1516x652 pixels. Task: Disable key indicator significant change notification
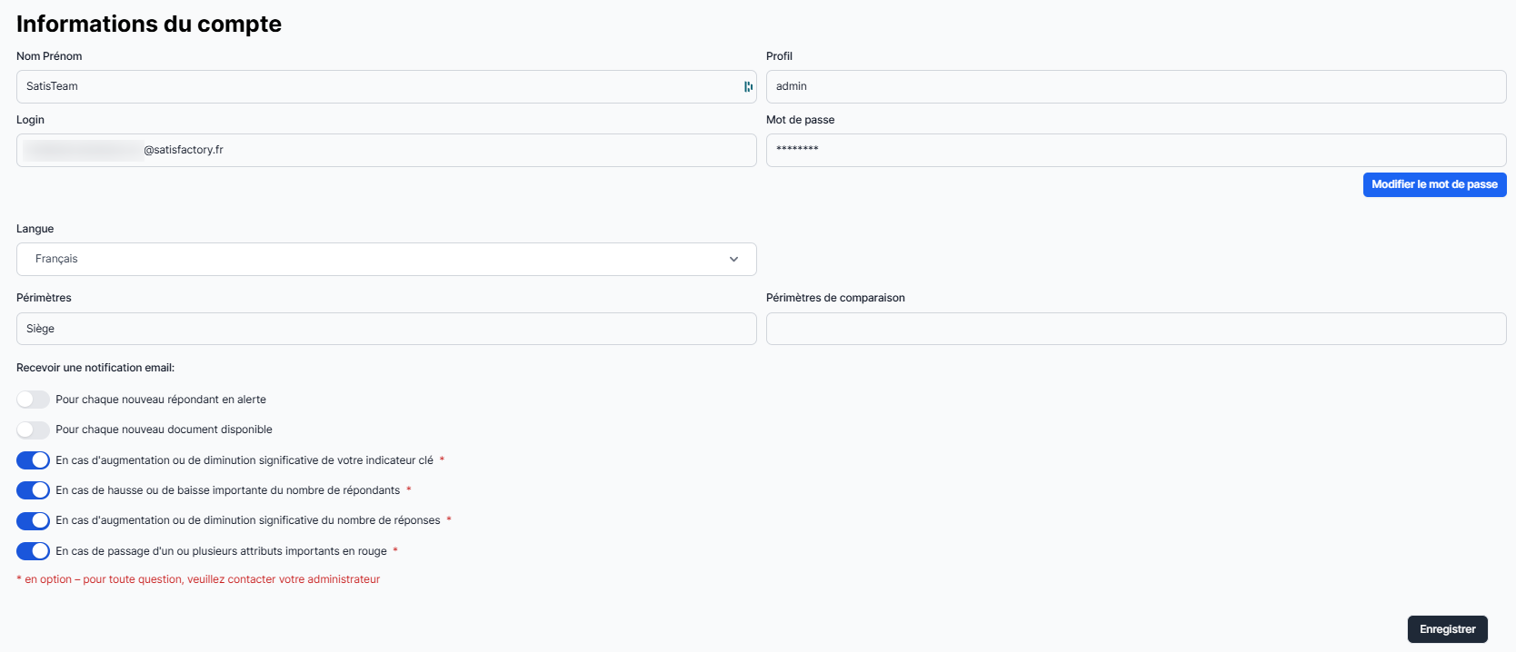tap(33, 460)
